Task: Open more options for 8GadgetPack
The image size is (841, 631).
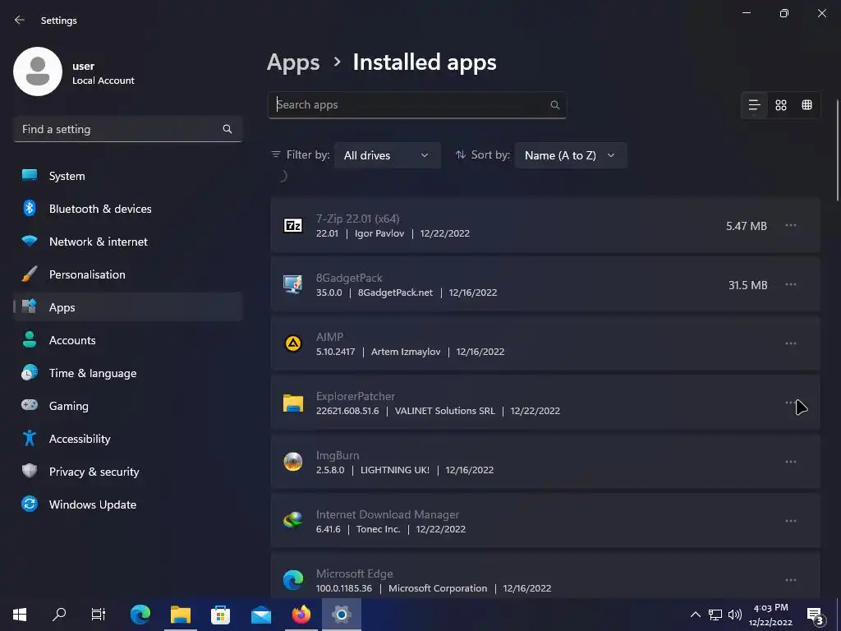Action: coord(791,284)
